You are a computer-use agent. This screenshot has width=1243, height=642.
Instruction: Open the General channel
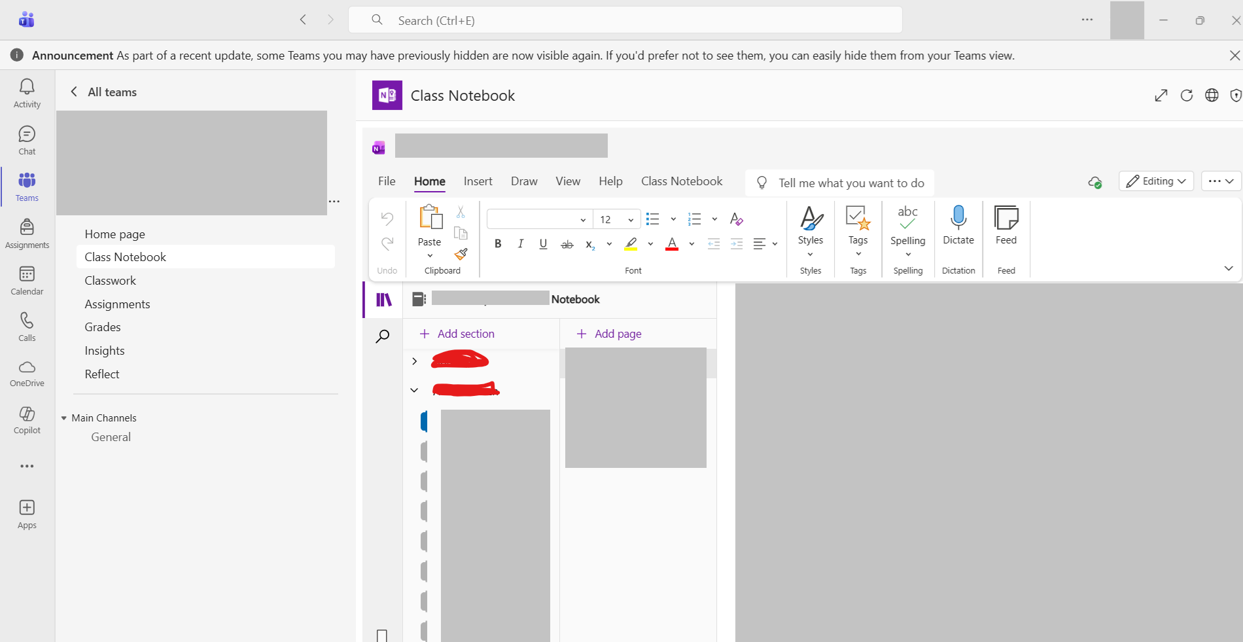(x=111, y=437)
